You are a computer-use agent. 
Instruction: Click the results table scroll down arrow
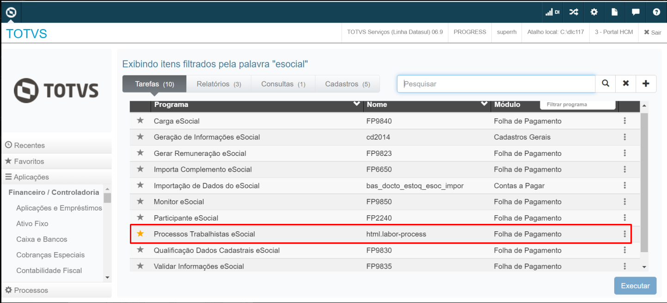click(644, 267)
